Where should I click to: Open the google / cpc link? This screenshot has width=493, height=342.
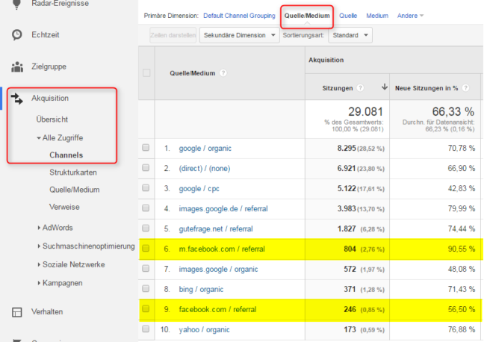(x=199, y=189)
